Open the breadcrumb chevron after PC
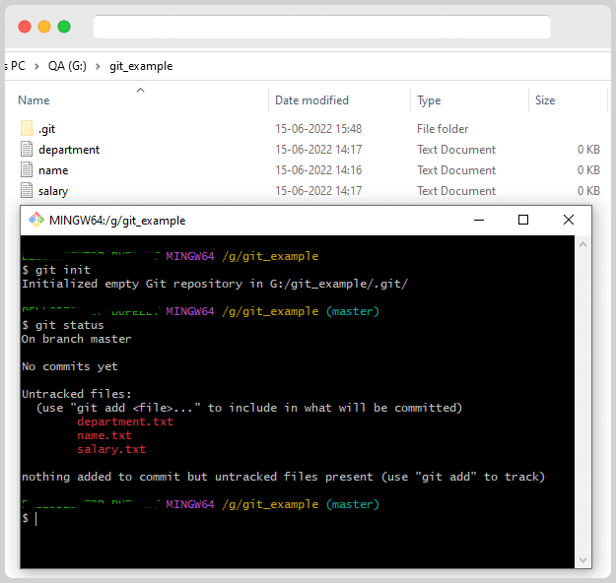The width and height of the screenshot is (616, 583). 36,66
